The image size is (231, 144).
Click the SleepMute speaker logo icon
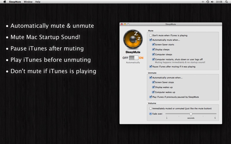coord(133,39)
